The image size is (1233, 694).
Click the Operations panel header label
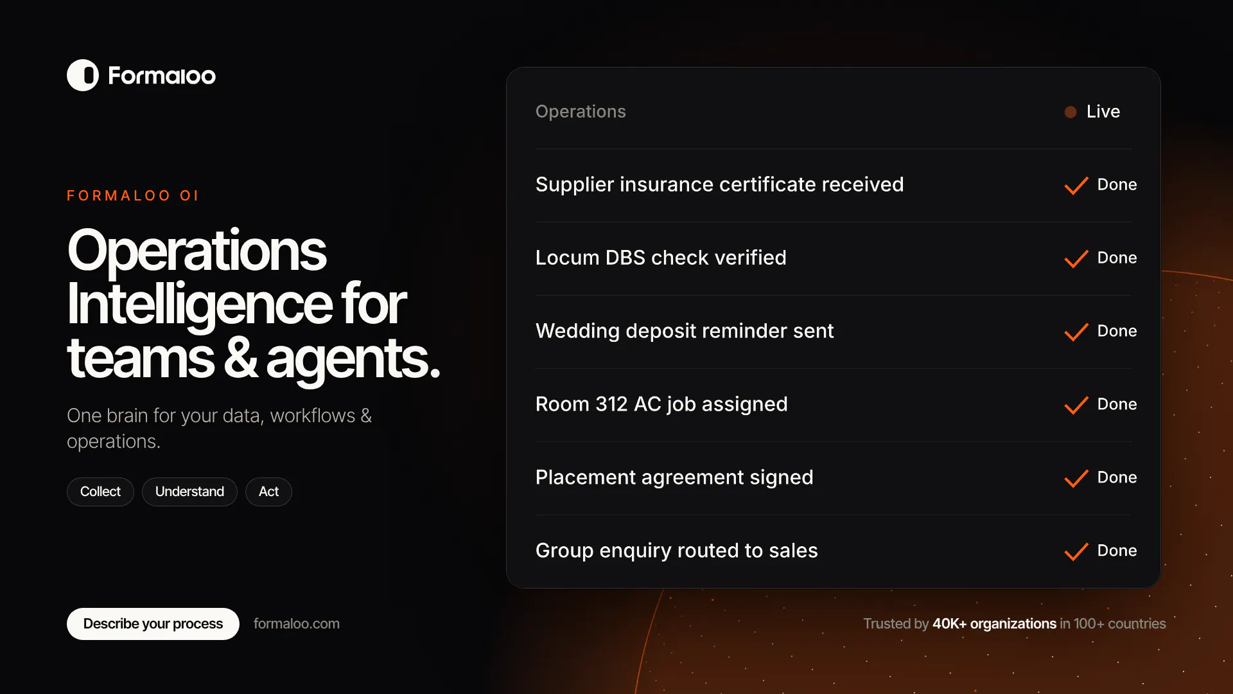coord(581,112)
